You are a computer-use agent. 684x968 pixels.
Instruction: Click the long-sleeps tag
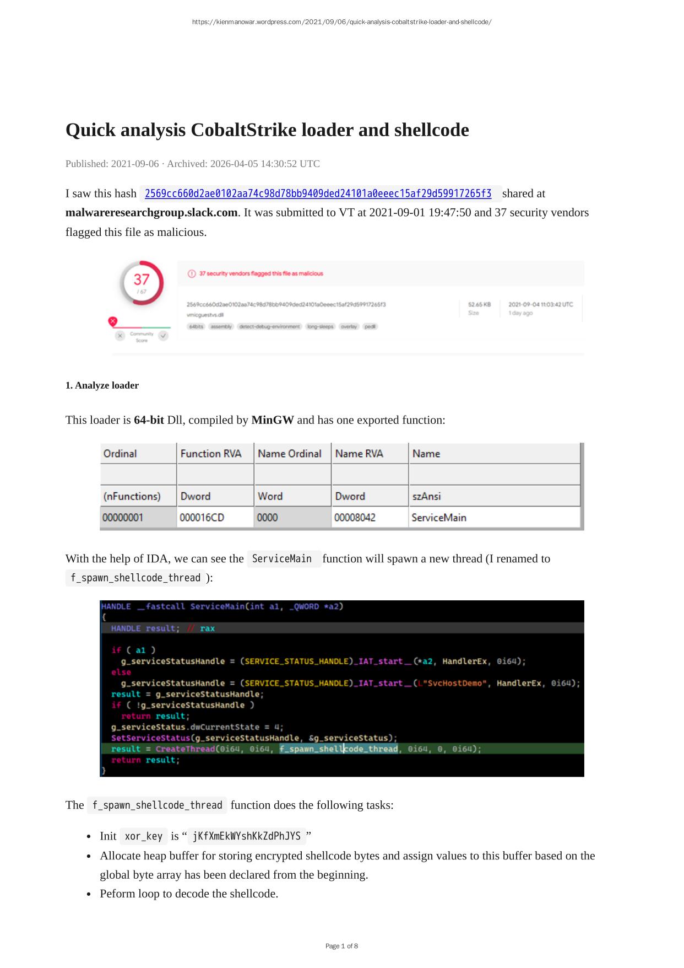click(x=321, y=327)
